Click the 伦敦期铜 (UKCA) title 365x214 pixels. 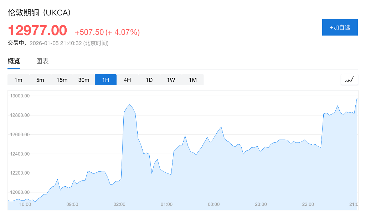(39, 13)
